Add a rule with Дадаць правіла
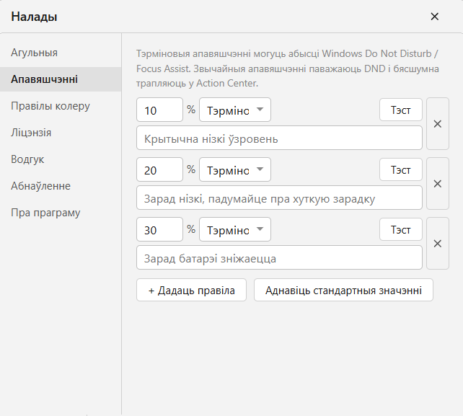 pyautogui.click(x=191, y=290)
